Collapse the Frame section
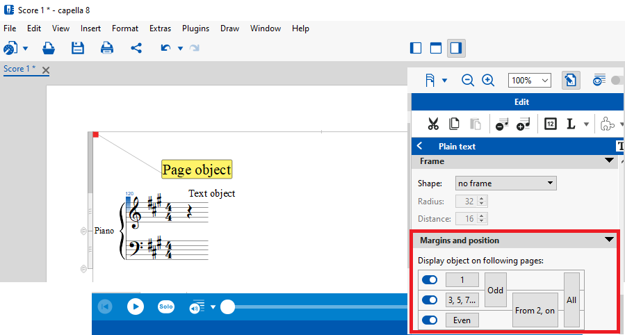Screen dimensions: 625x335 pyautogui.click(x=609, y=161)
